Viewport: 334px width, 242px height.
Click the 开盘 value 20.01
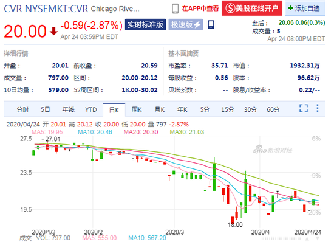pos(60,66)
